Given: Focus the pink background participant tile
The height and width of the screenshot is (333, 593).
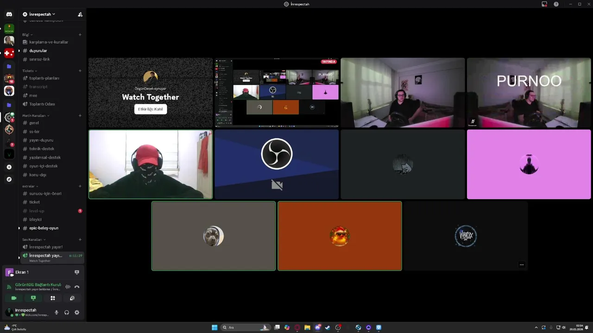Looking at the screenshot, I should click(529, 164).
